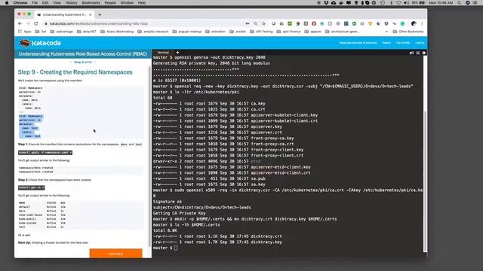Go to previous step arrow beside Step 9

point(71,62)
